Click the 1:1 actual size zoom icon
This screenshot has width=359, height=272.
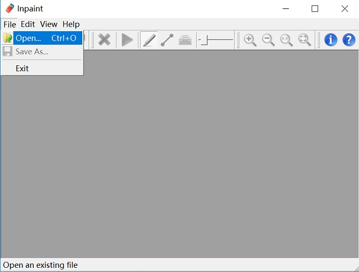pyautogui.click(x=286, y=40)
